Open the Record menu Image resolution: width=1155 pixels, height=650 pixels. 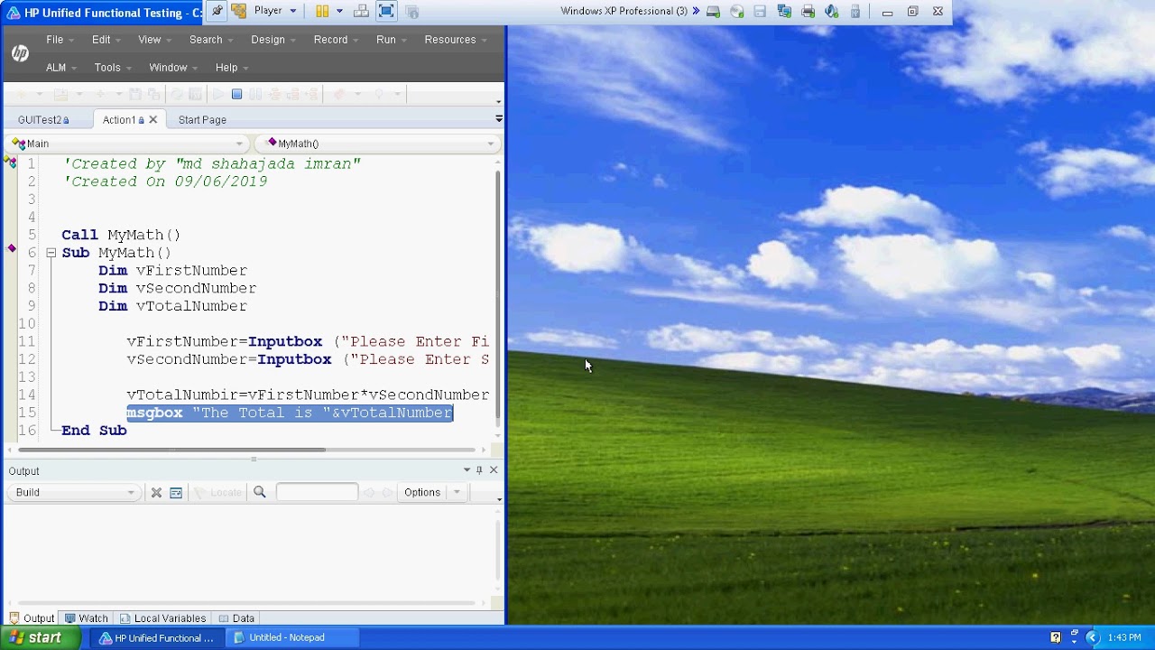coord(336,40)
